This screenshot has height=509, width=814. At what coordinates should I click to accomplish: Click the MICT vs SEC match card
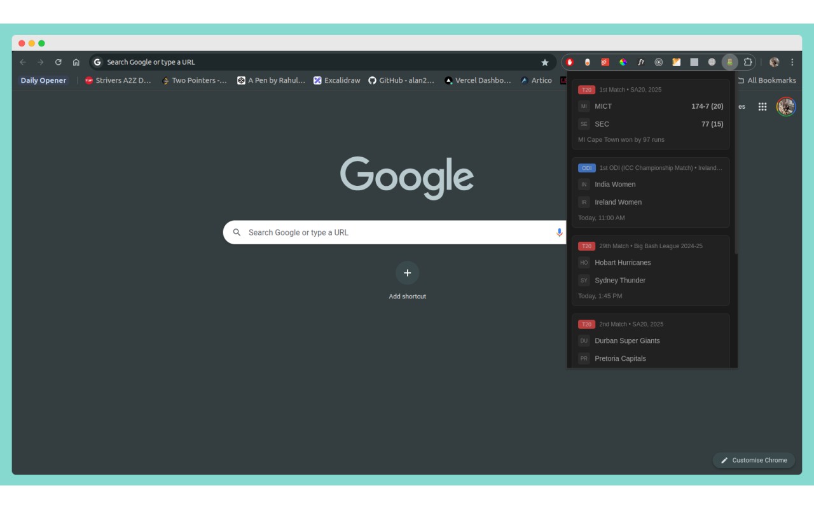point(651,115)
